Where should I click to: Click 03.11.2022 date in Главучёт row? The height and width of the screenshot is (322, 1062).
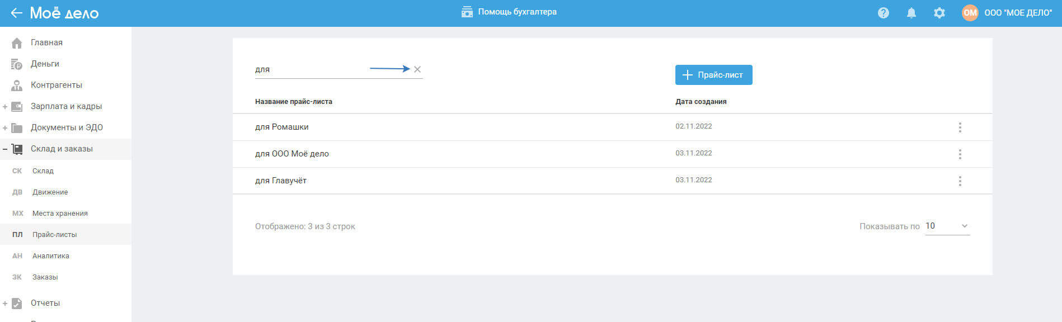click(x=694, y=180)
